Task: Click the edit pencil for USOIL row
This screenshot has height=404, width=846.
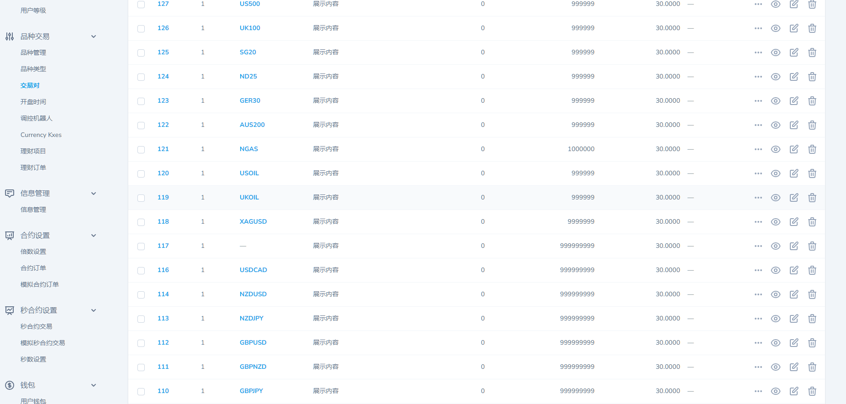Action: (x=794, y=173)
